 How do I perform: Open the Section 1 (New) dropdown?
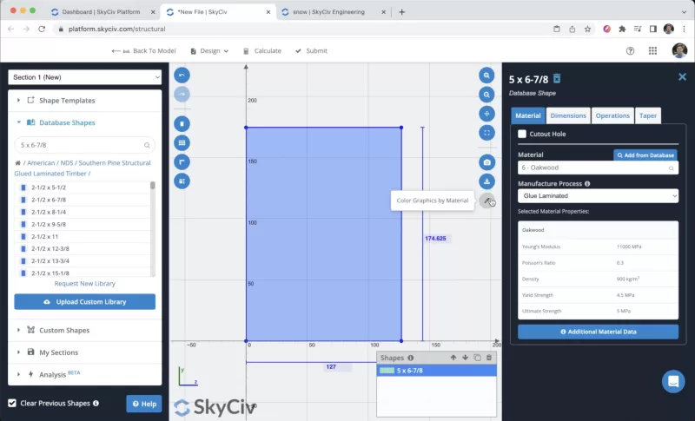[x=84, y=77]
